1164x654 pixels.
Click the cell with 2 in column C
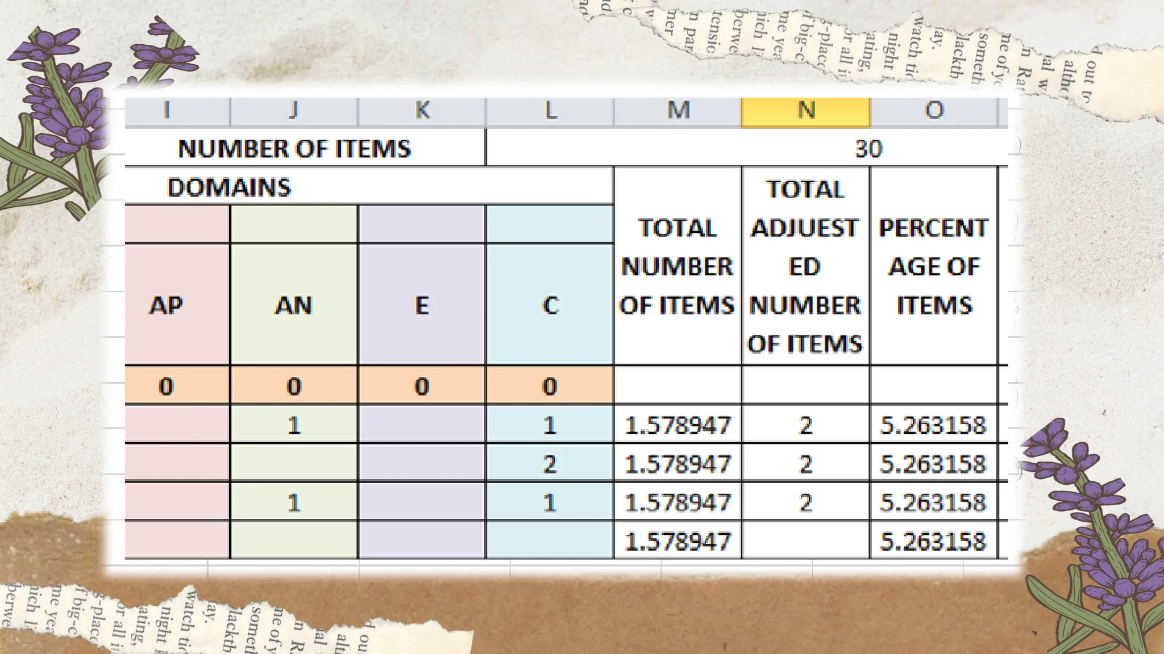tap(550, 463)
